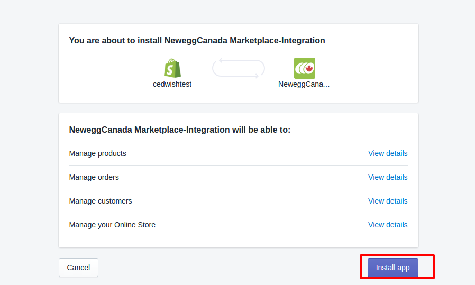
Task: Click the 'will be able to:' permissions heading
Action: tap(180, 130)
